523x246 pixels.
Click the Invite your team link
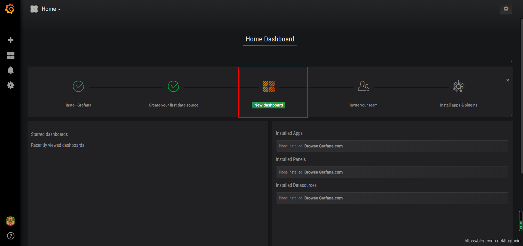point(364,105)
